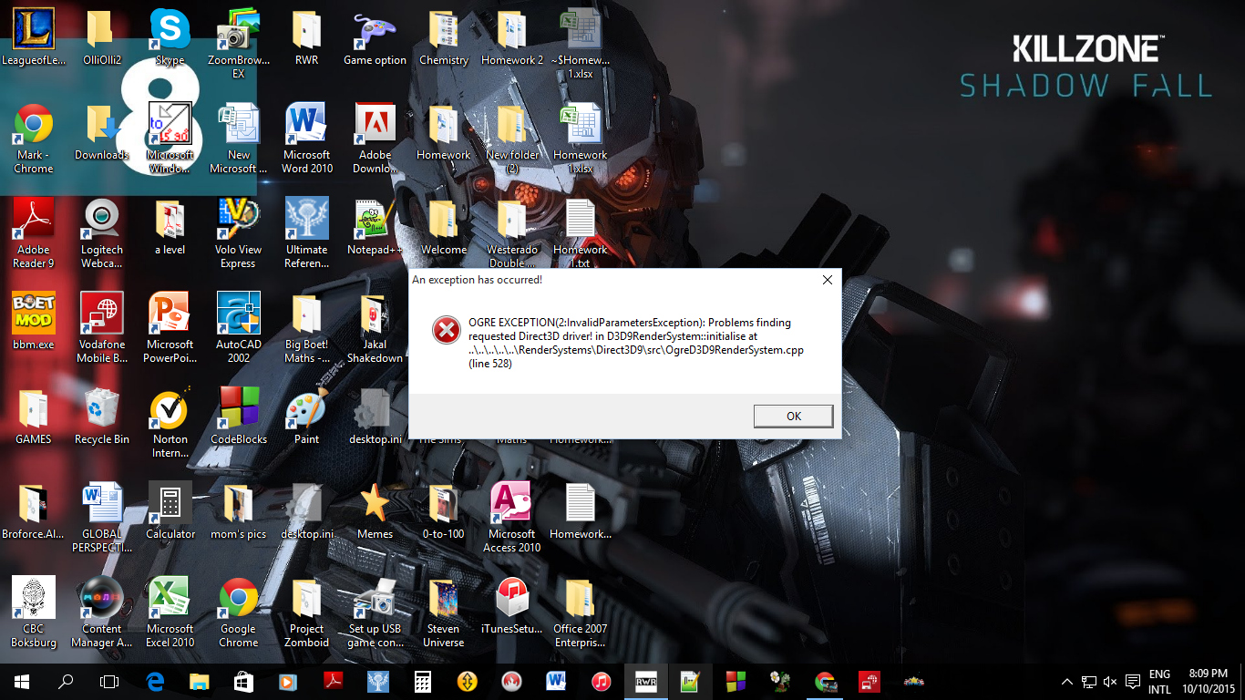Select the iTunesSetup installer icon
1245x700 pixels.
coord(512,607)
